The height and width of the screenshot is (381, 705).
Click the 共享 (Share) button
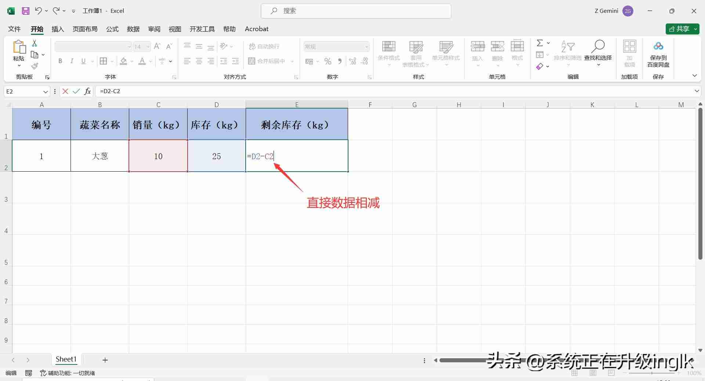click(682, 29)
